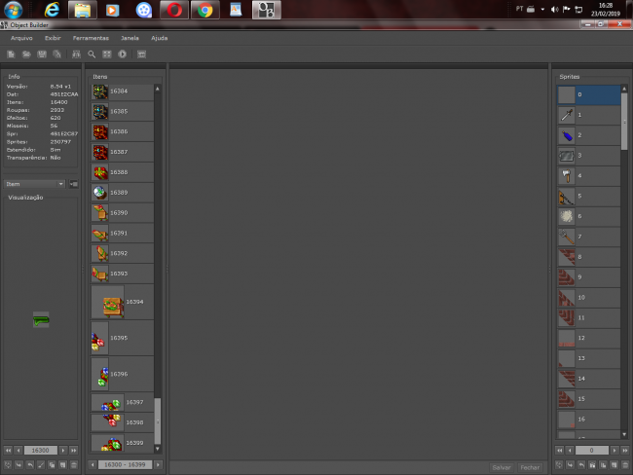Open Opera browser from the taskbar
The height and width of the screenshot is (475, 633).
coord(174,10)
